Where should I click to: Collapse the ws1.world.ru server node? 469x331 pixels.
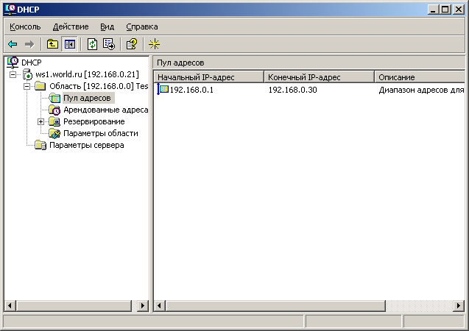click(13, 74)
